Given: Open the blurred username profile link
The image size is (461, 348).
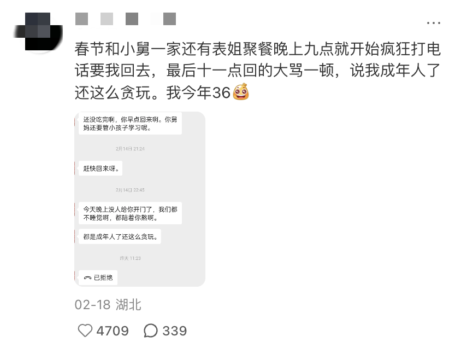Looking at the screenshot, I should (x=126, y=19).
